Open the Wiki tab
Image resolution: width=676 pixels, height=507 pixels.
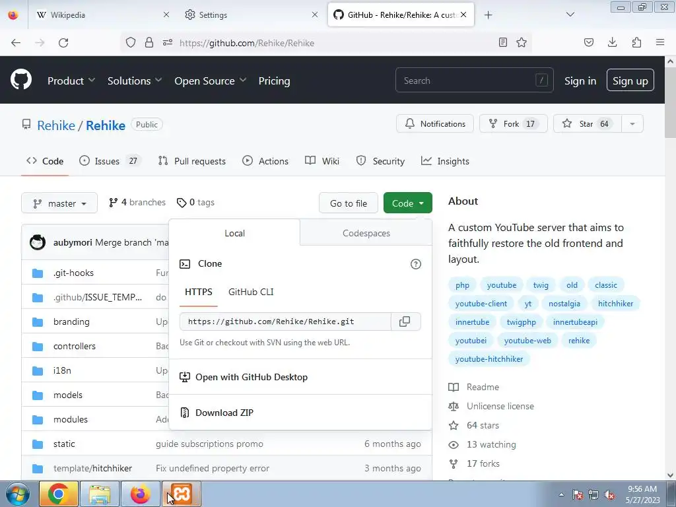pos(322,161)
